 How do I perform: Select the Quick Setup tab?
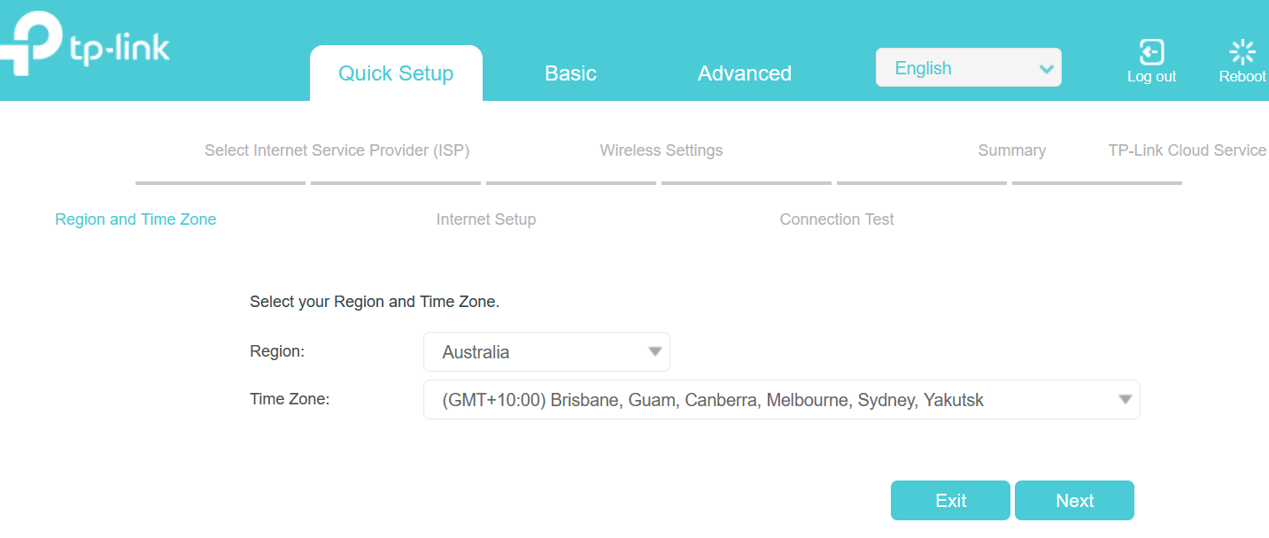(396, 73)
